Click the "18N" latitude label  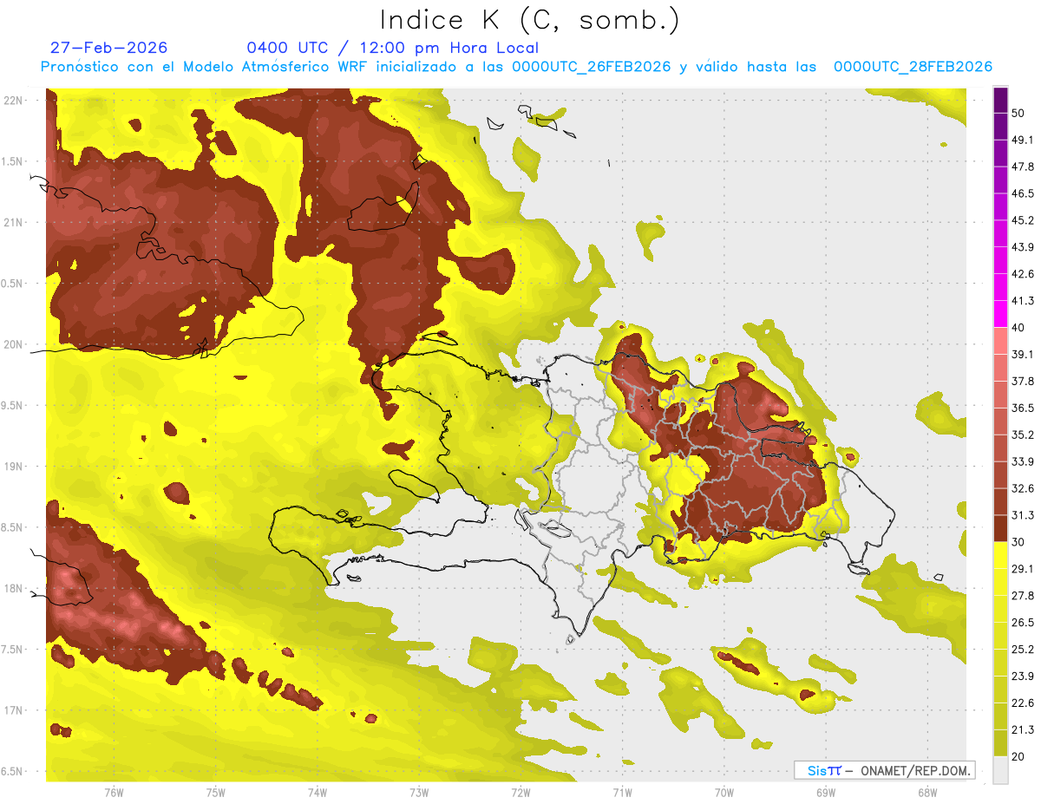(x=14, y=589)
